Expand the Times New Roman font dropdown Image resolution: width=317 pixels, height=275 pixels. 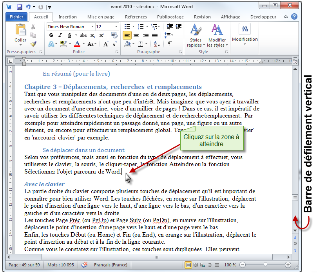pyautogui.click(x=92, y=27)
